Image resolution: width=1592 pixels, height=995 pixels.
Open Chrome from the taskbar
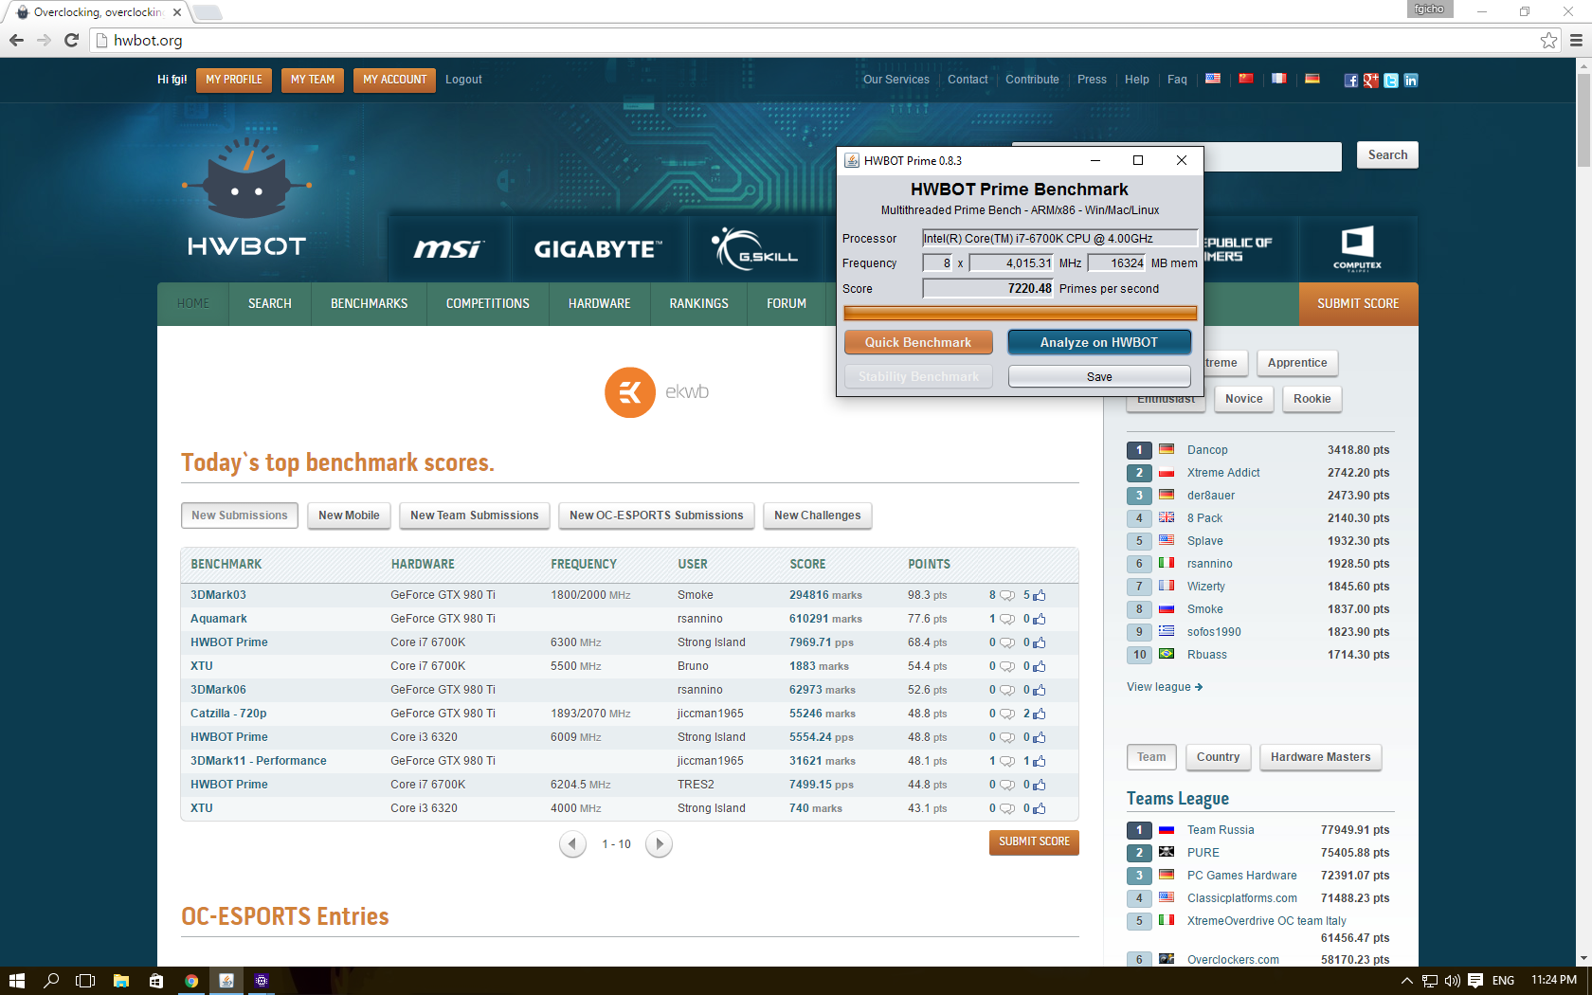(x=191, y=981)
